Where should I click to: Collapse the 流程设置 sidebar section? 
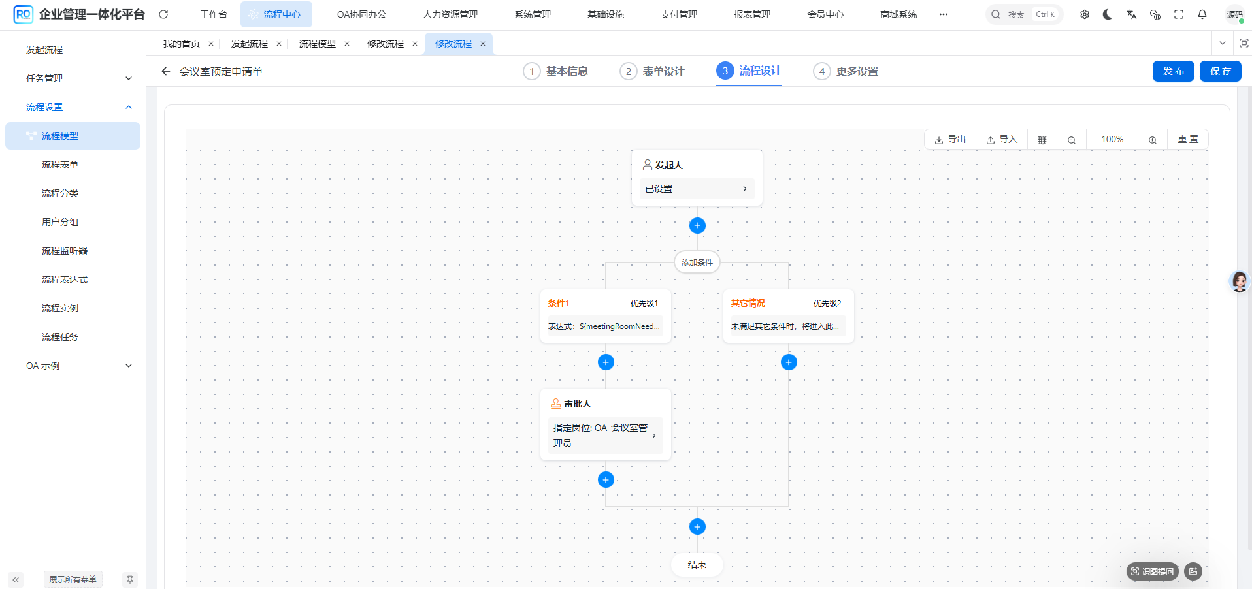click(x=129, y=106)
